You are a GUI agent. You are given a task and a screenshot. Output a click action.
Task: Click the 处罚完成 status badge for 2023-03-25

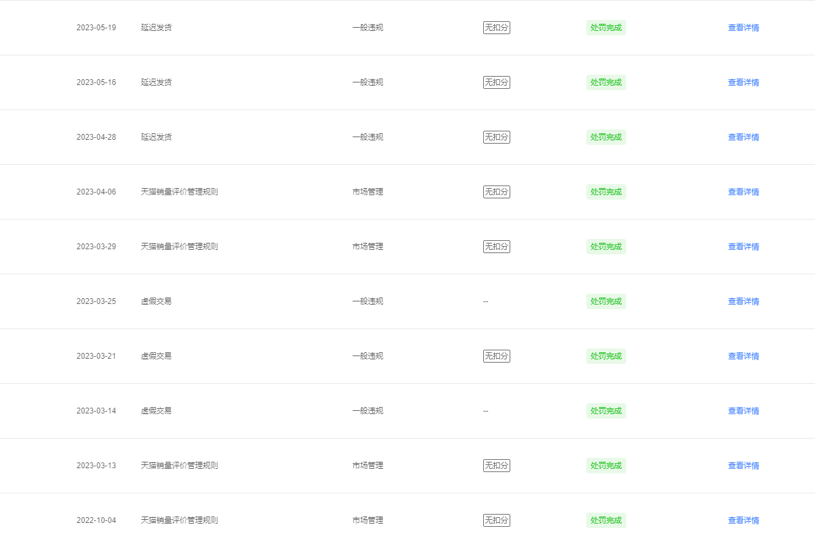(x=606, y=301)
